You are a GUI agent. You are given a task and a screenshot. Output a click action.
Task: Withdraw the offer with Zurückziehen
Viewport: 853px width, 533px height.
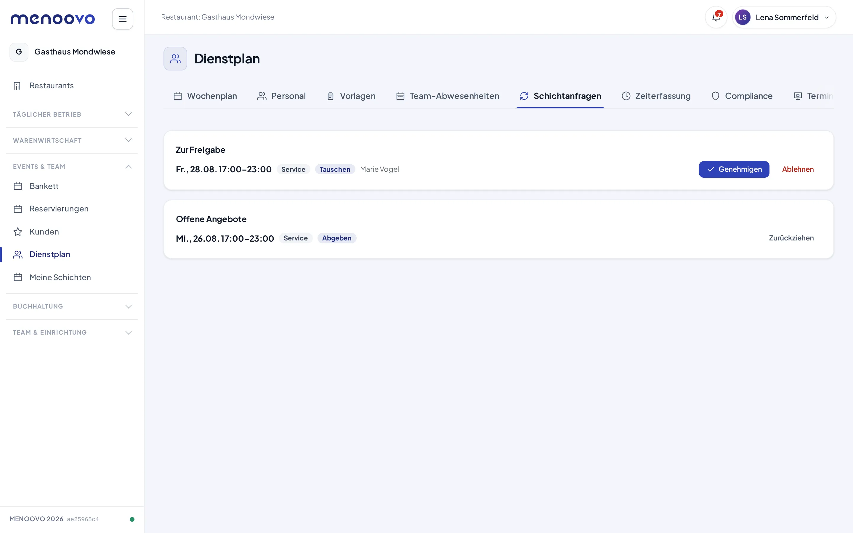(x=791, y=238)
